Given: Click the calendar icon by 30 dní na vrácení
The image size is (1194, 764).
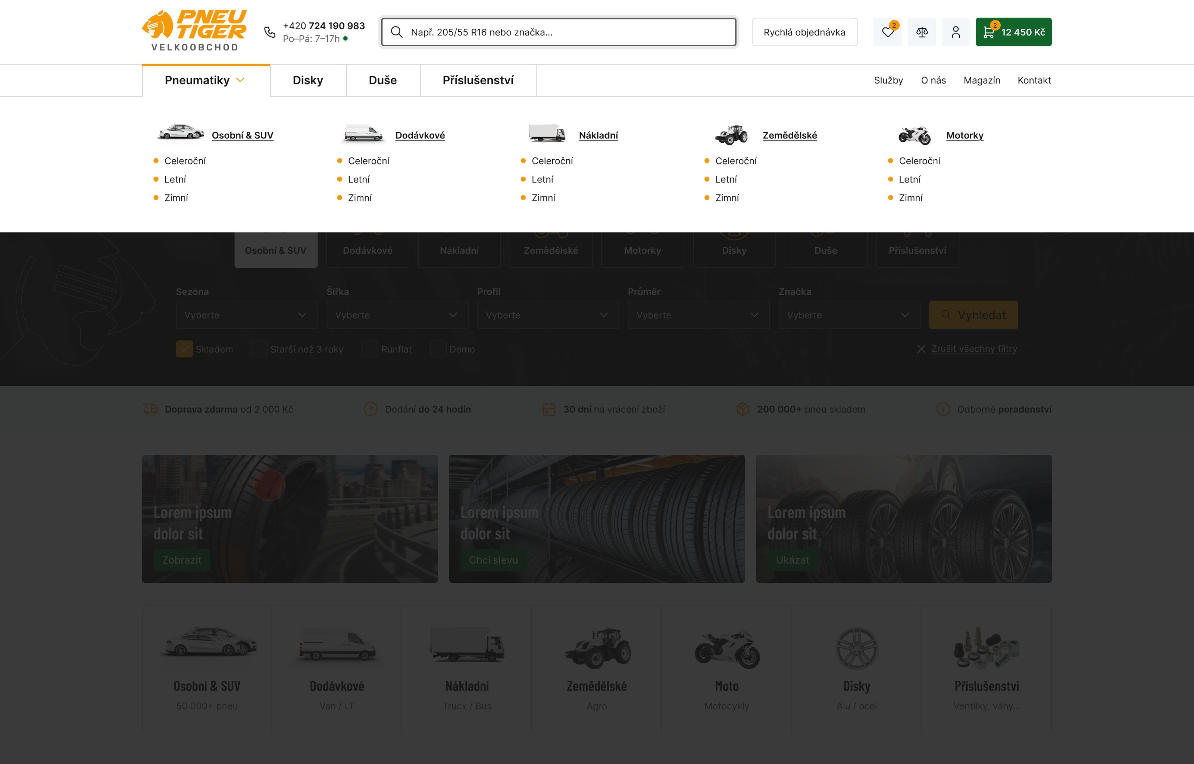Looking at the screenshot, I should [548, 409].
